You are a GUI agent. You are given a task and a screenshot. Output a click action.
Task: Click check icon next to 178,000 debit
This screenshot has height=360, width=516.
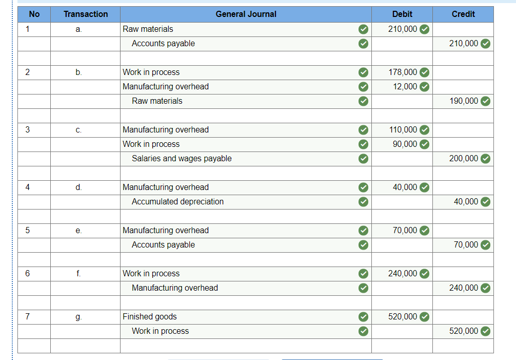425,72
